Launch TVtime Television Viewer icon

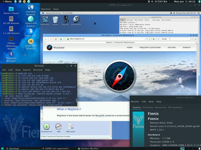[x=11, y=39]
